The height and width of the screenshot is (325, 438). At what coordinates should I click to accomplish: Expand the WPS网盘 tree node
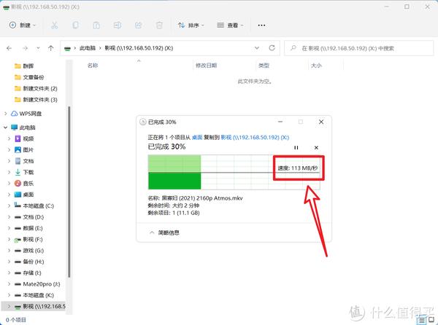tap(6, 114)
